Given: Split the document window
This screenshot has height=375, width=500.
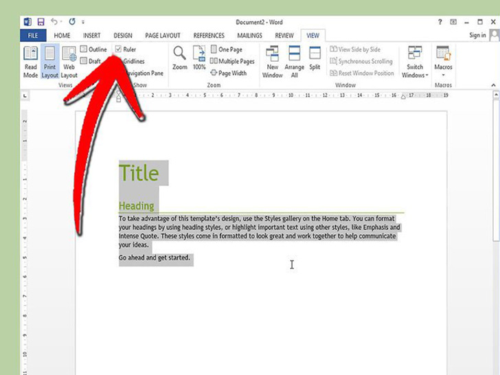Looking at the screenshot, I should [315, 58].
